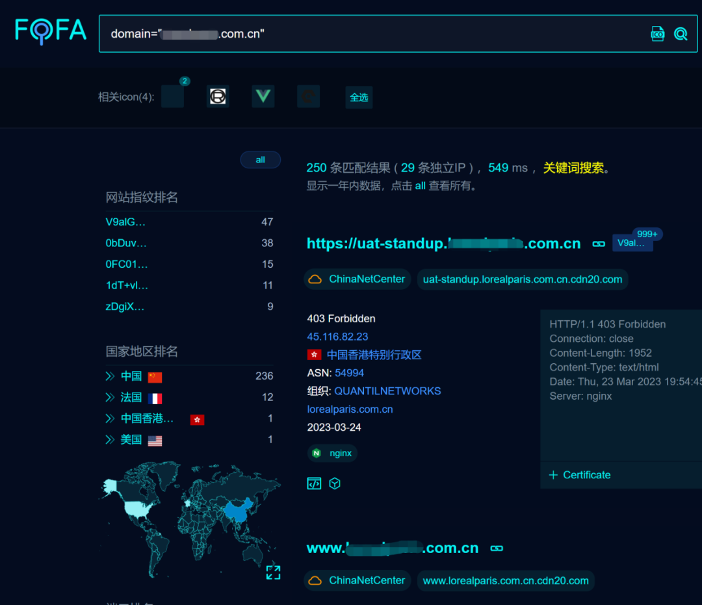Open the https://uat-standup result link
The width and height of the screenshot is (702, 605).
pos(443,244)
